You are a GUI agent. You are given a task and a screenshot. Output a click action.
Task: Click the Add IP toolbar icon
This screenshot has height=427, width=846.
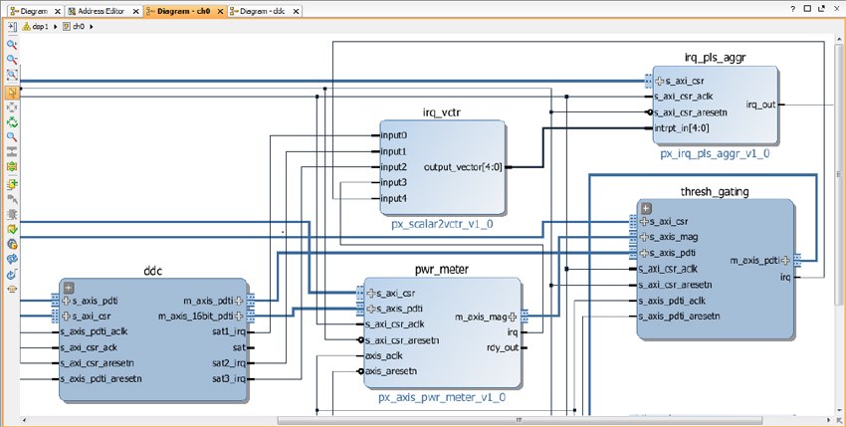12,184
